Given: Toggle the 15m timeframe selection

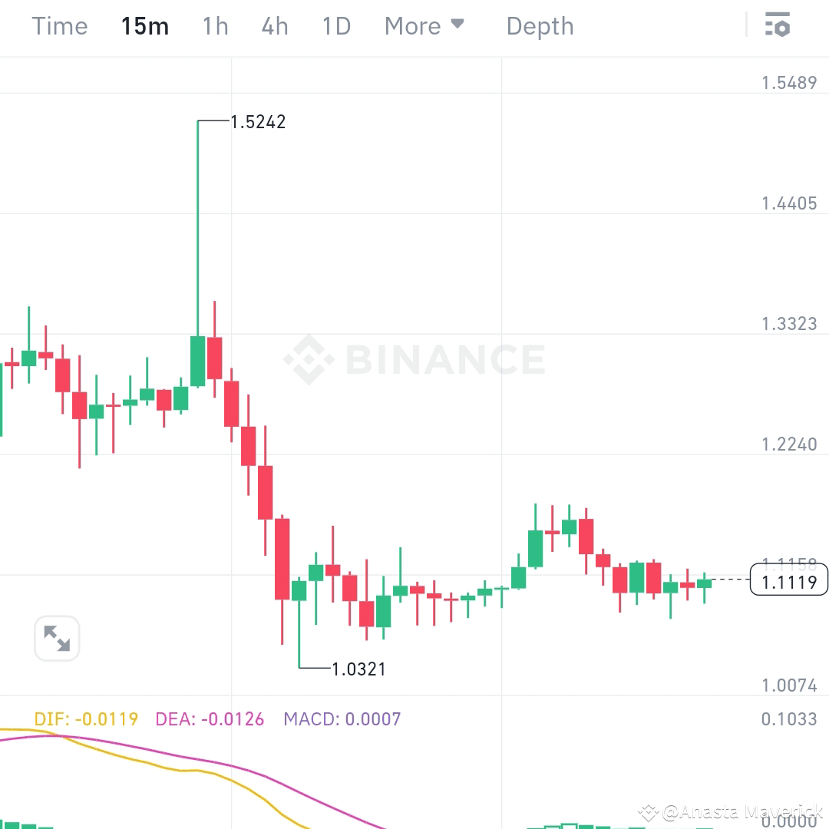Looking at the screenshot, I should tap(145, 25).
